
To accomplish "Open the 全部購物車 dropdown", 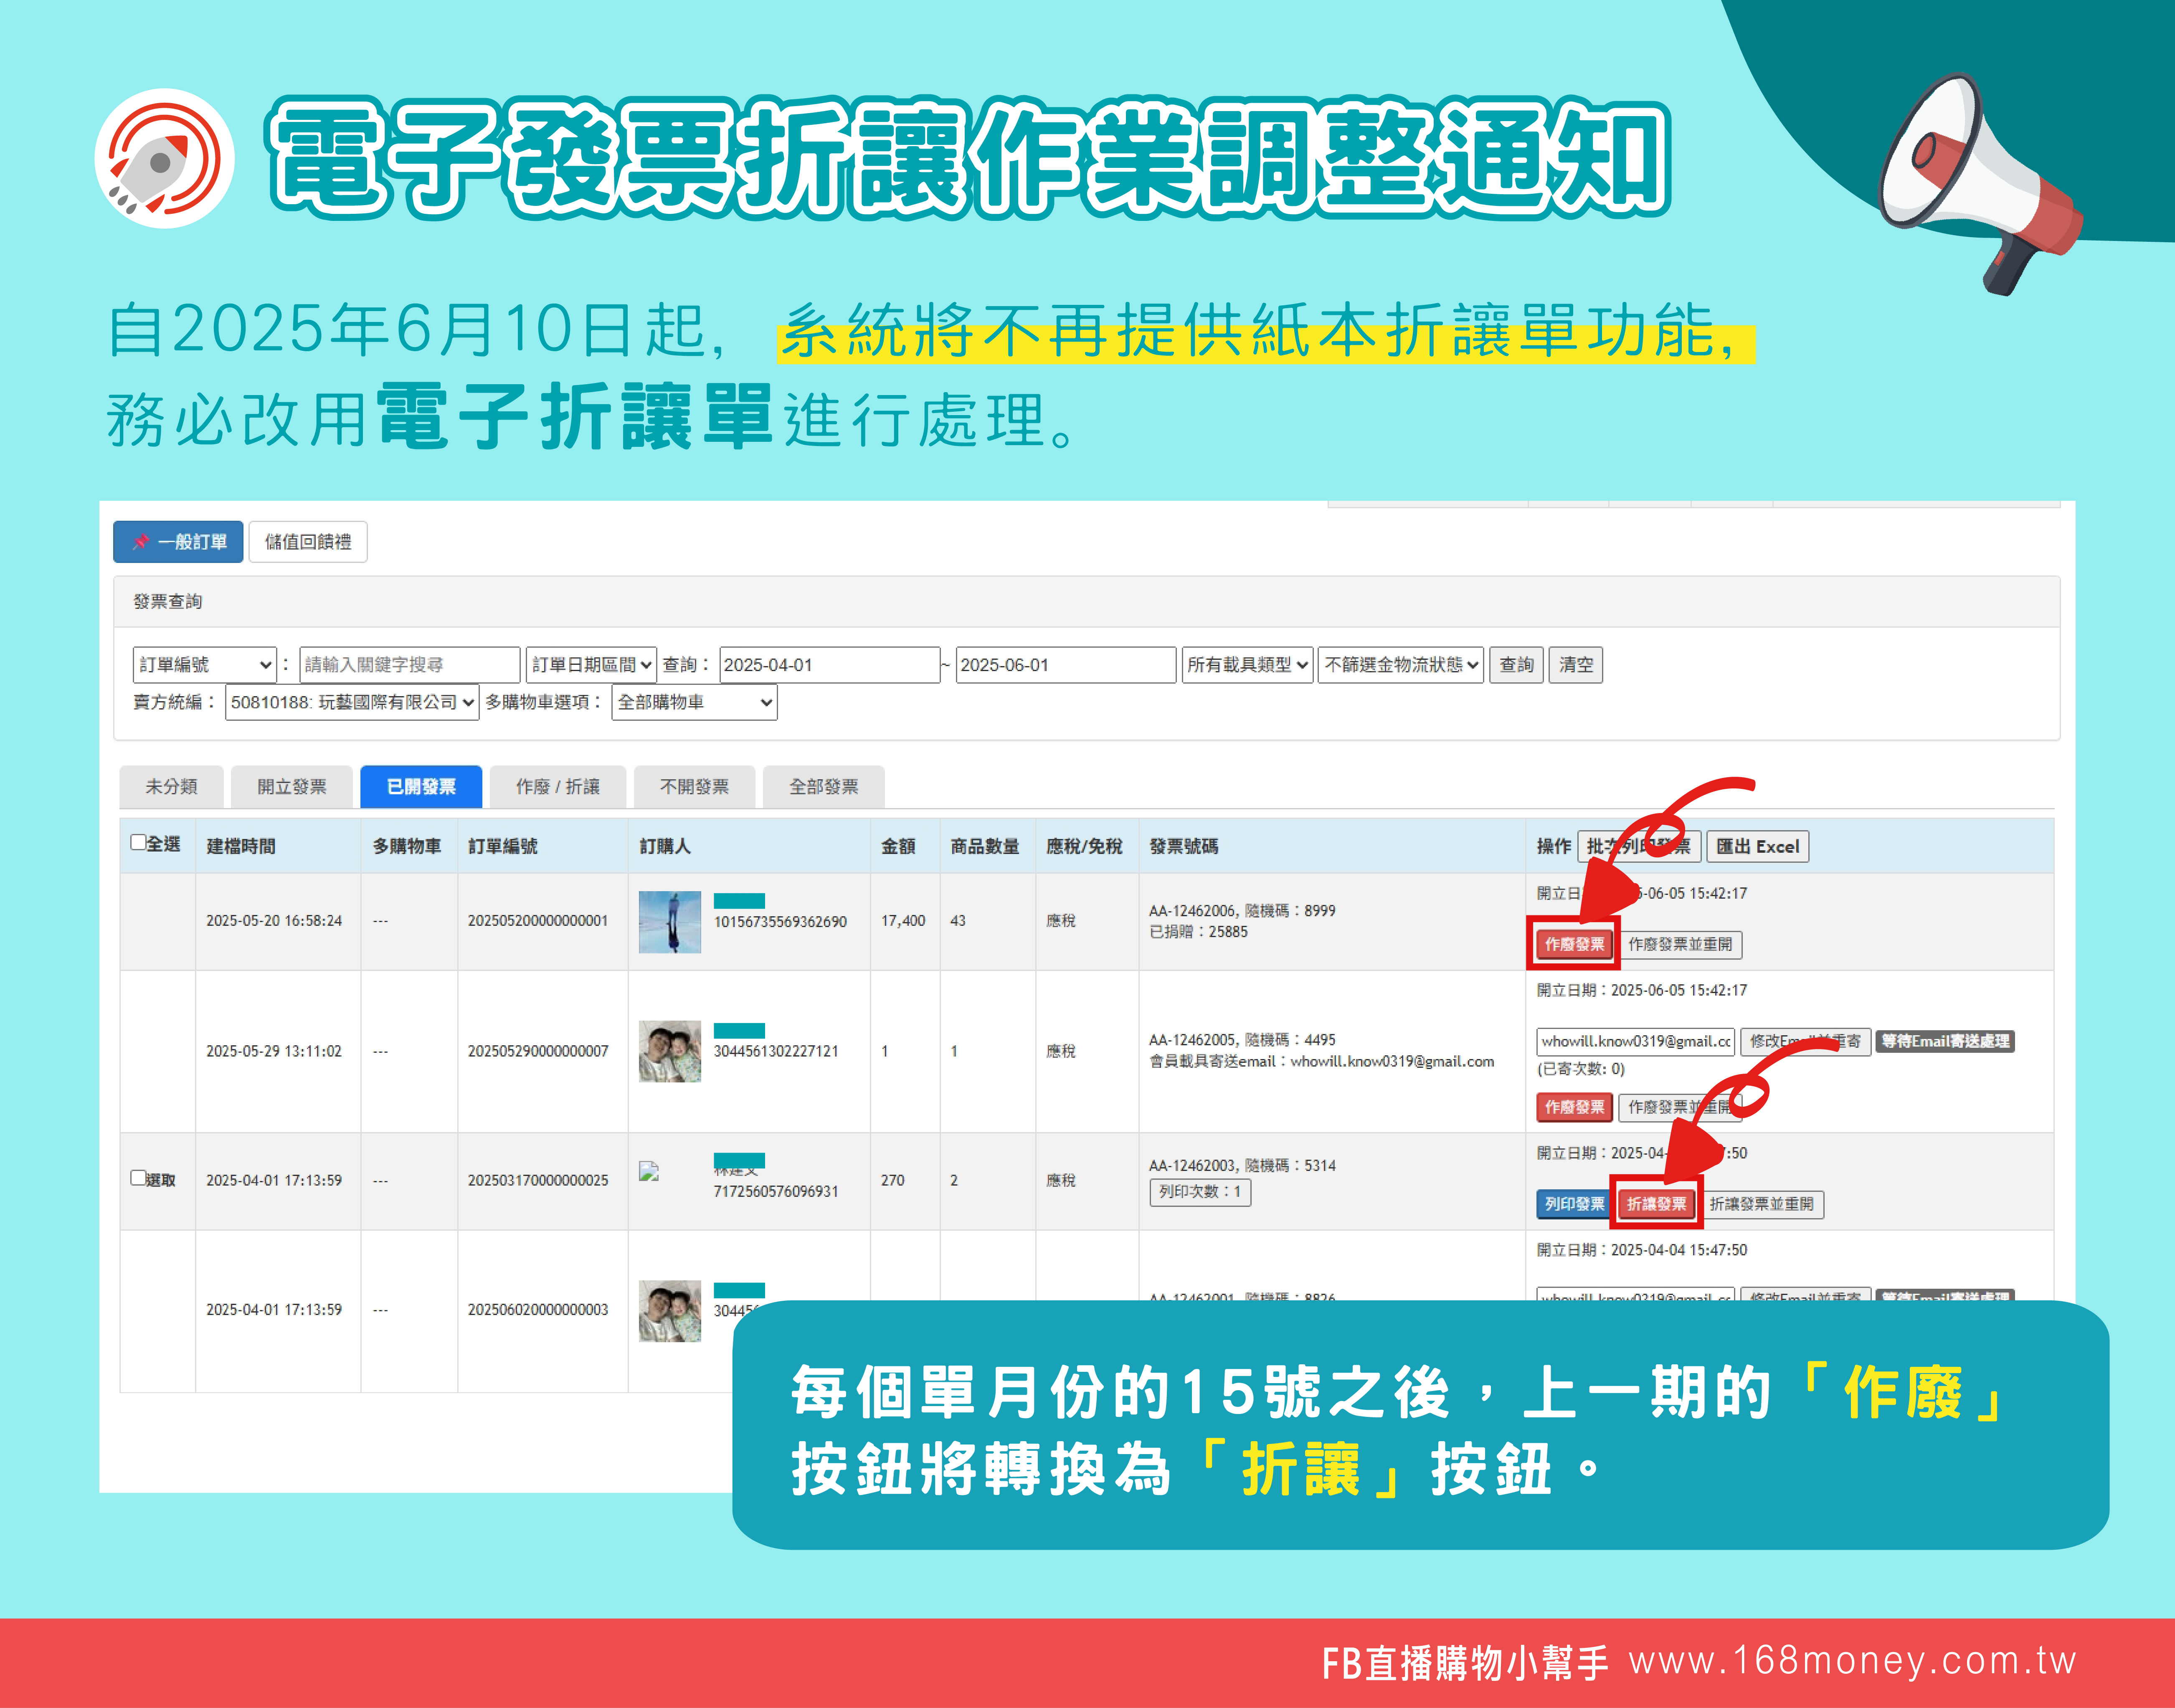I will (694, 702).
